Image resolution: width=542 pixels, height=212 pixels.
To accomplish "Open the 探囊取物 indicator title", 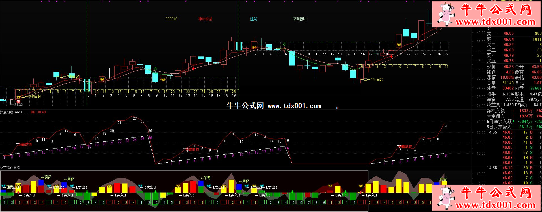I will tap(7, 112).
